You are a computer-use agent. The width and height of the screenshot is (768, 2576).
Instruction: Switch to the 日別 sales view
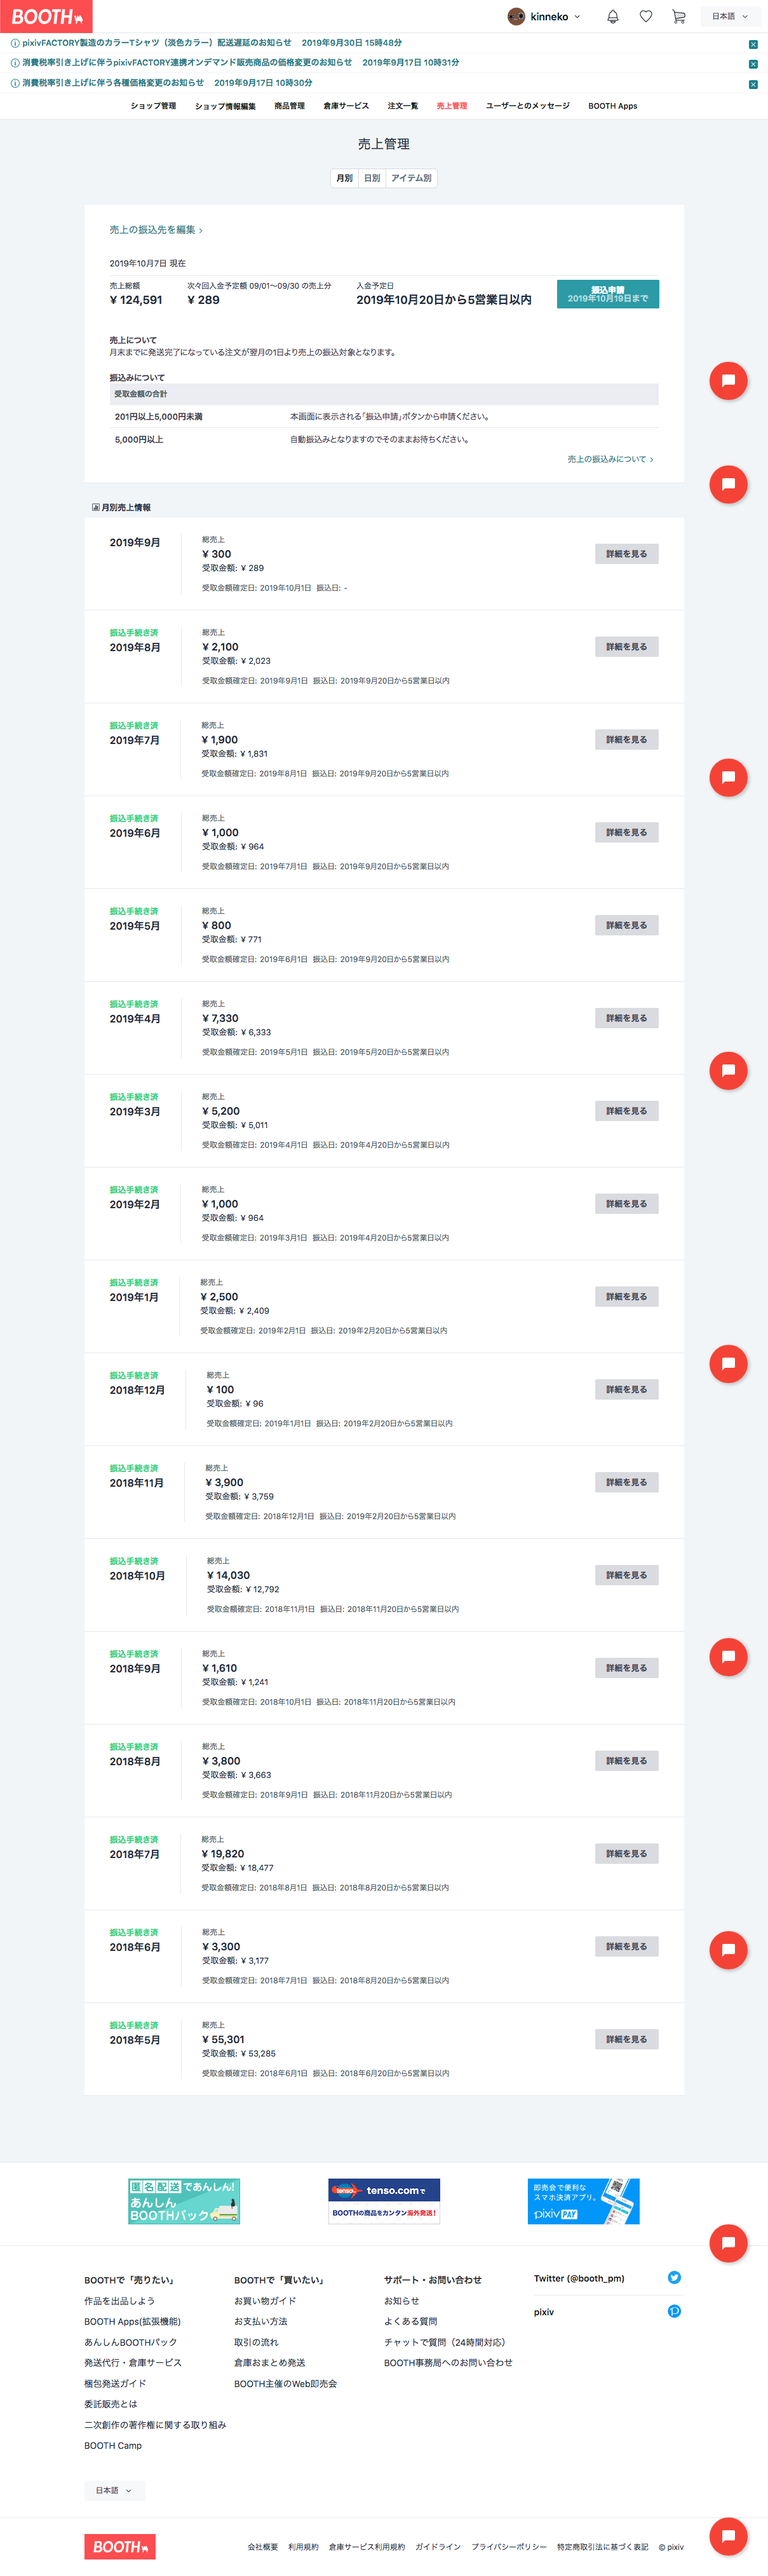[x=372, y=178]
